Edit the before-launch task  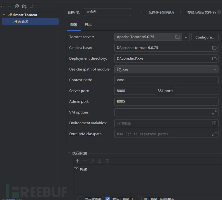click(x=92, y=161)
